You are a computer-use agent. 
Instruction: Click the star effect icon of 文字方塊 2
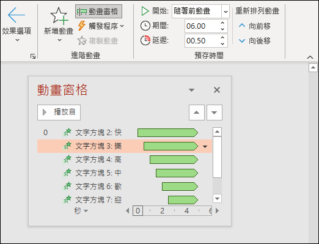coord(67,132)
